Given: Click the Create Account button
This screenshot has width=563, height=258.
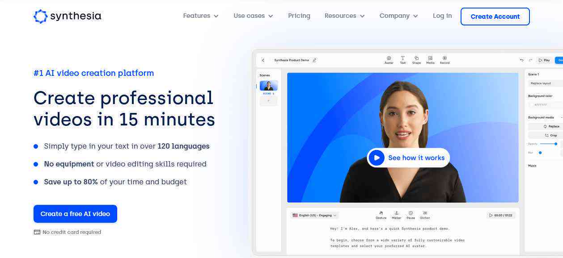Looking at the screenshot, I should [x=495, y=17].
